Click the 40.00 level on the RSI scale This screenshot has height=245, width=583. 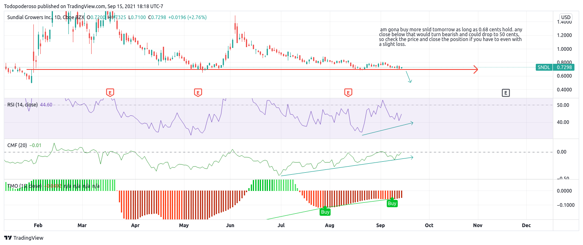[x=562, y=122]
